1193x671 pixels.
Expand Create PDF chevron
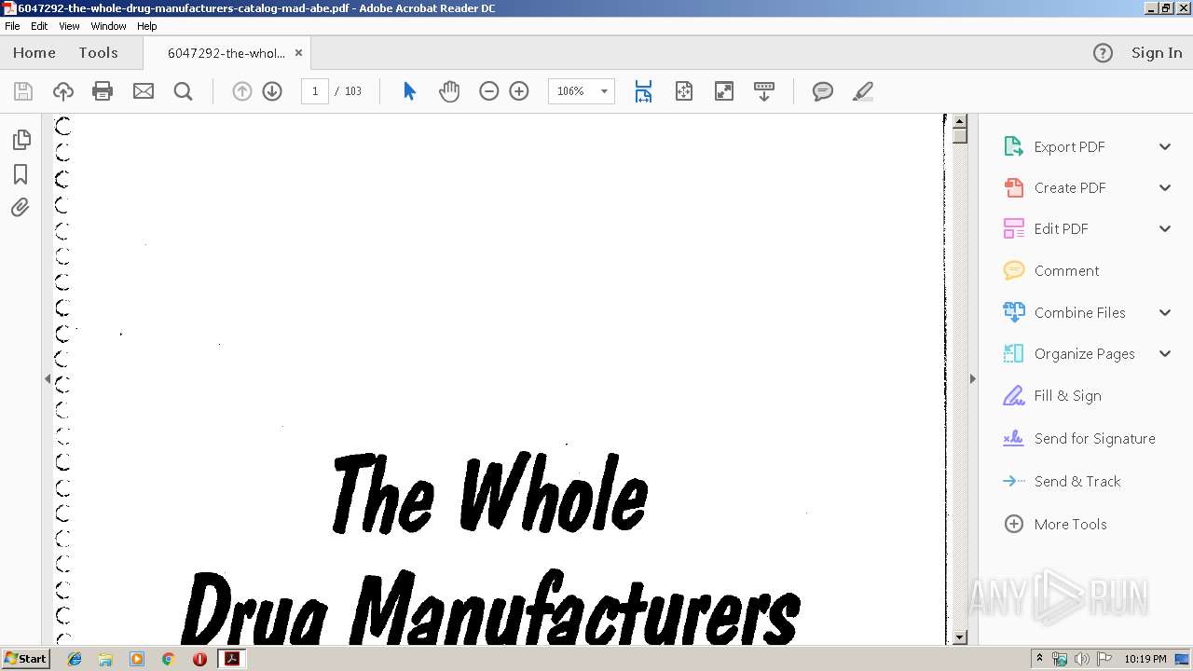click(x=1165, y=187)
